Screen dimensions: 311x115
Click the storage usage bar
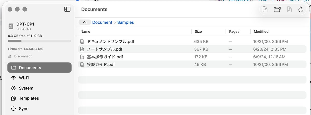(x=39, y=41)
